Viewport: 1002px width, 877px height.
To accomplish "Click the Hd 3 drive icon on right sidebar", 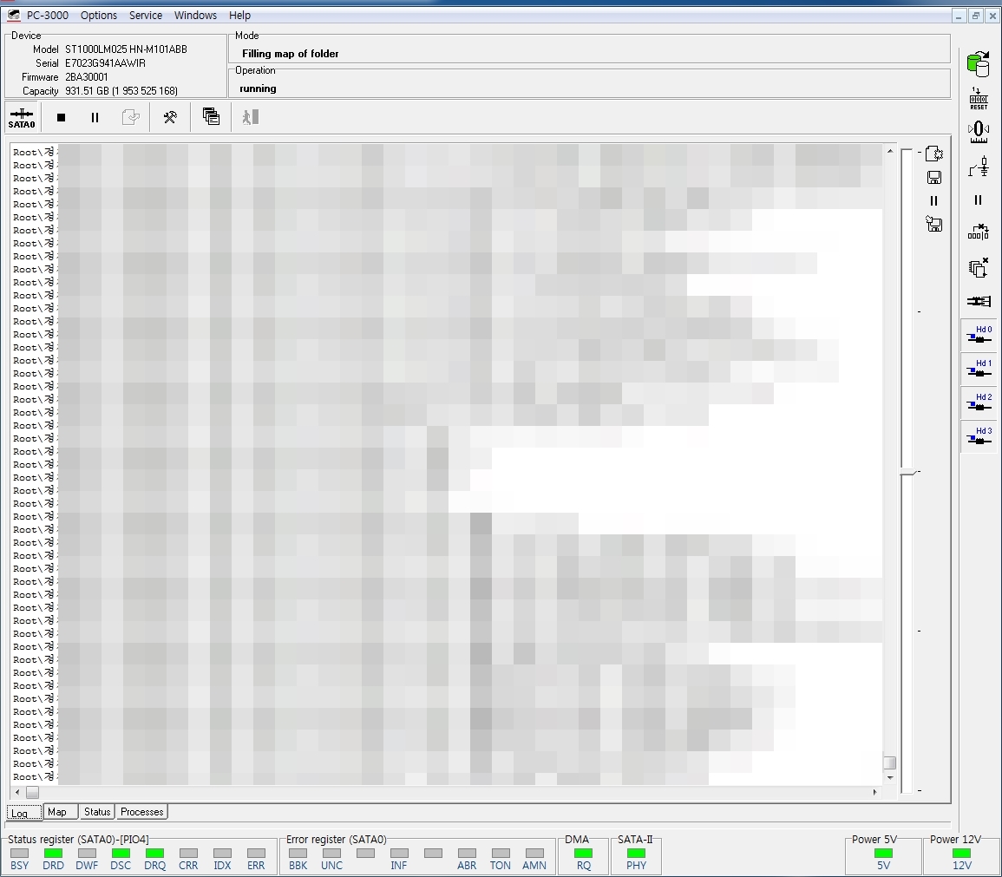I will pyautogui.click(x=979, y=435).
